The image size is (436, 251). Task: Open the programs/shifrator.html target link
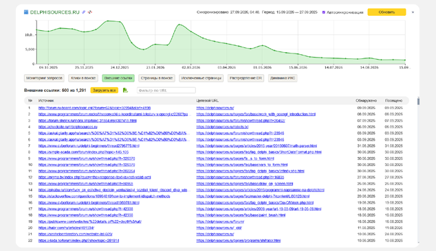[x=239, y=241]
